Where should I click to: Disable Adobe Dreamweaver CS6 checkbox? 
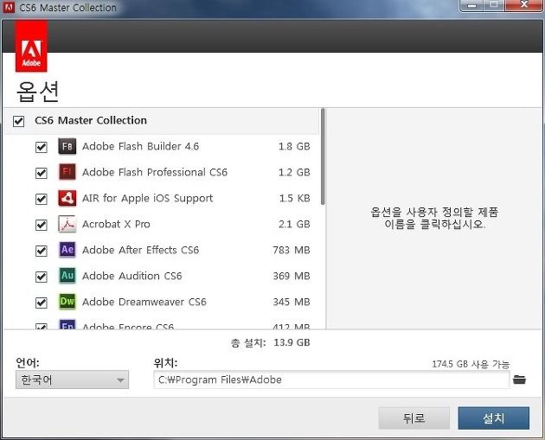pyautogui.click(x=41, y=303)
